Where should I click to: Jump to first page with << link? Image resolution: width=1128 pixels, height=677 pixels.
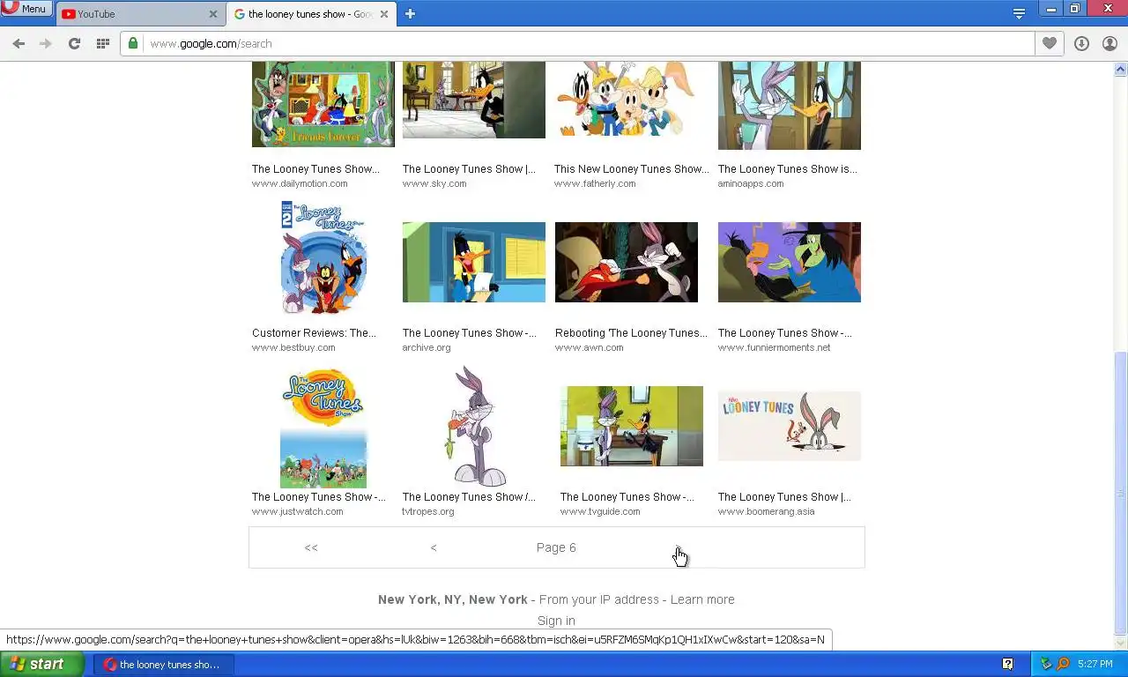point(311,547)
